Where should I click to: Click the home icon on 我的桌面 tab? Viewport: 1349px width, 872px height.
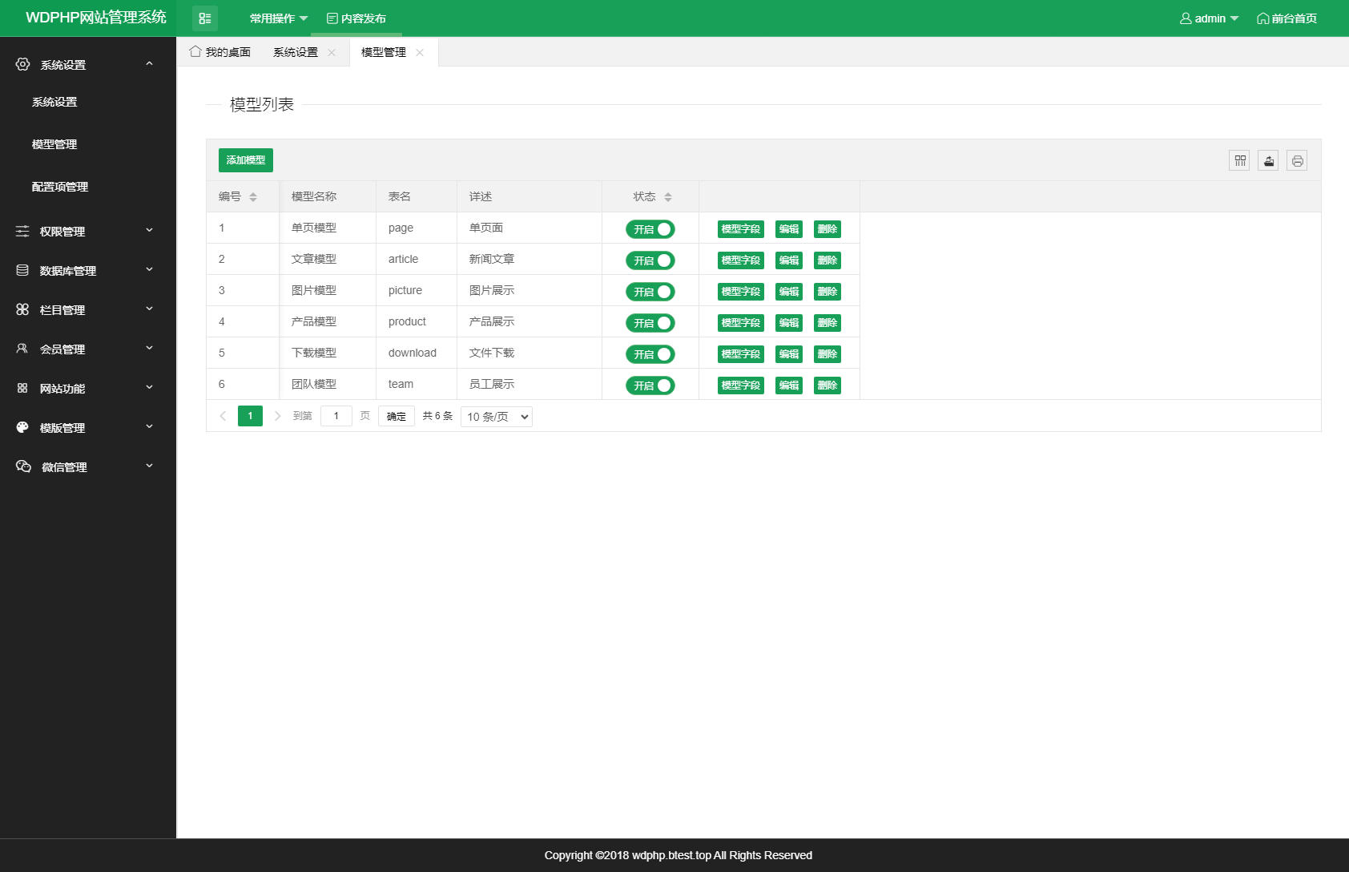(195, 51)
